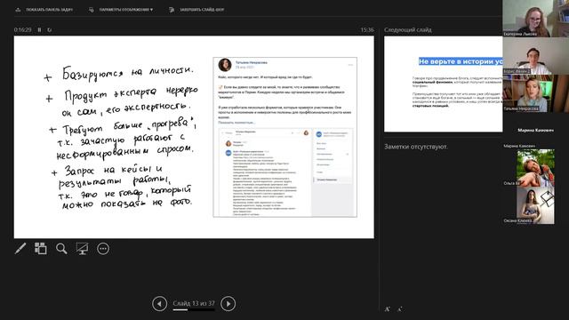This screenshot has height=320, width=569.
Task: Select Оксана participant video tile
Action: point(535,205)
